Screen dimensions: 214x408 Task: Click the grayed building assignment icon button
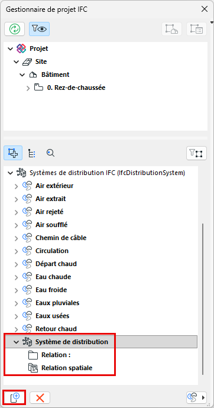172,29
